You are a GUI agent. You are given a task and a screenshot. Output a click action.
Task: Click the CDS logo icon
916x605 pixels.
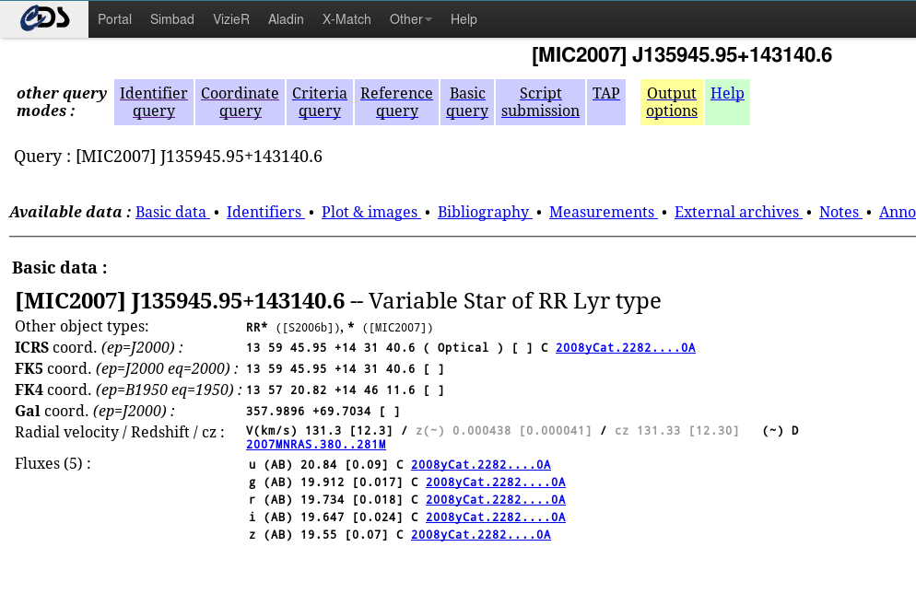coord(44,18)
